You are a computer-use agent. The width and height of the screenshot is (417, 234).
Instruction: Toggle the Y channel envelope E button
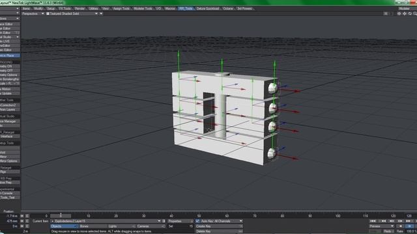click(x=27, y=221)
